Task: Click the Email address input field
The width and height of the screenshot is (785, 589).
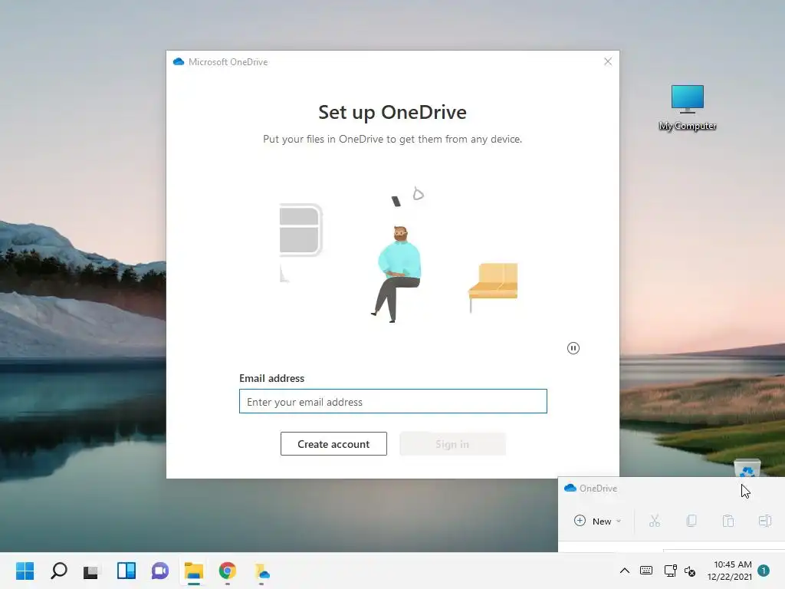Action: [x=393, y=401]
